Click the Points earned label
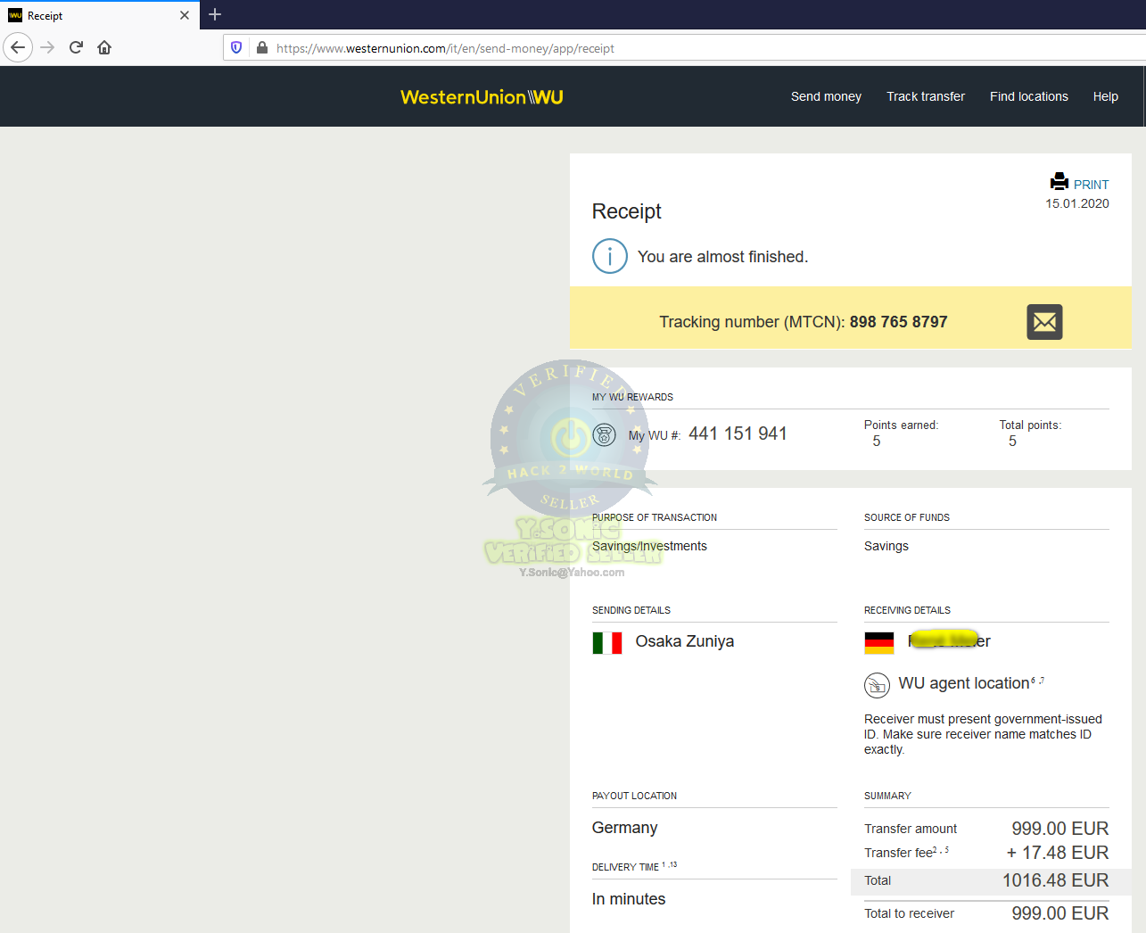 point(901,425)
